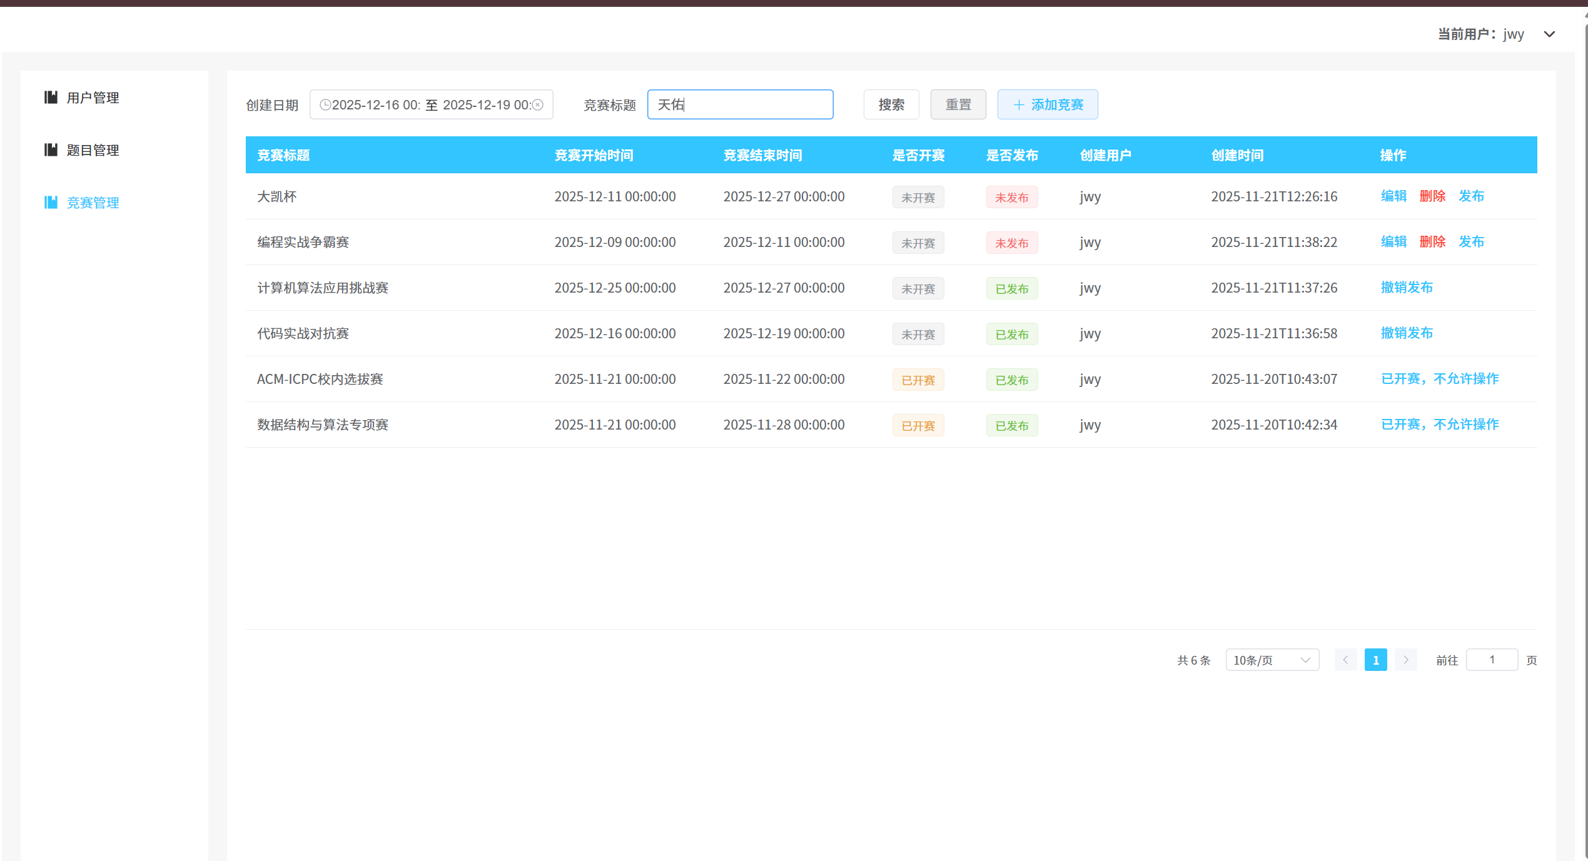Edit the 大凯杯 contest
Screen dimensions: 1588x861
point(1393,196)
